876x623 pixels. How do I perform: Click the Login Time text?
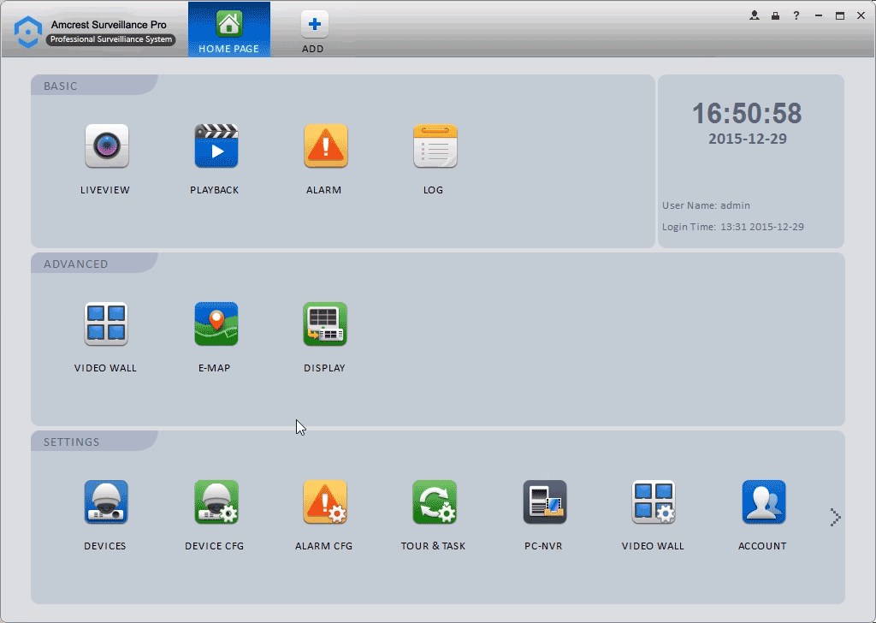(x=733, y=227)
